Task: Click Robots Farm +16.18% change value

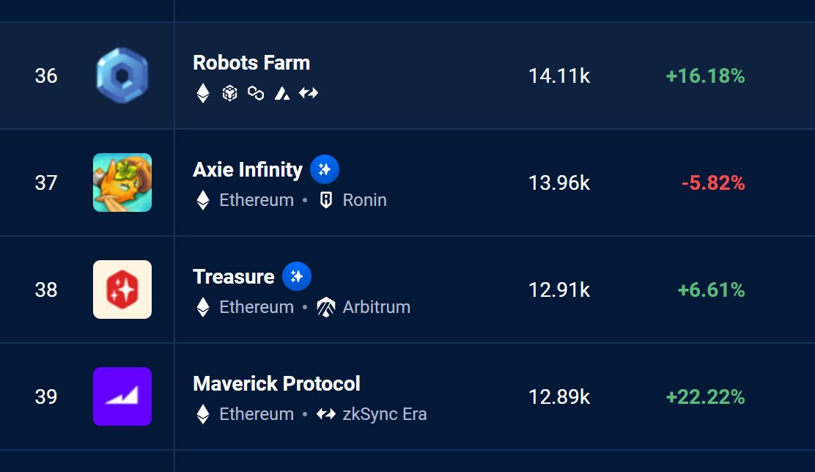Action: tap(705, 76)
